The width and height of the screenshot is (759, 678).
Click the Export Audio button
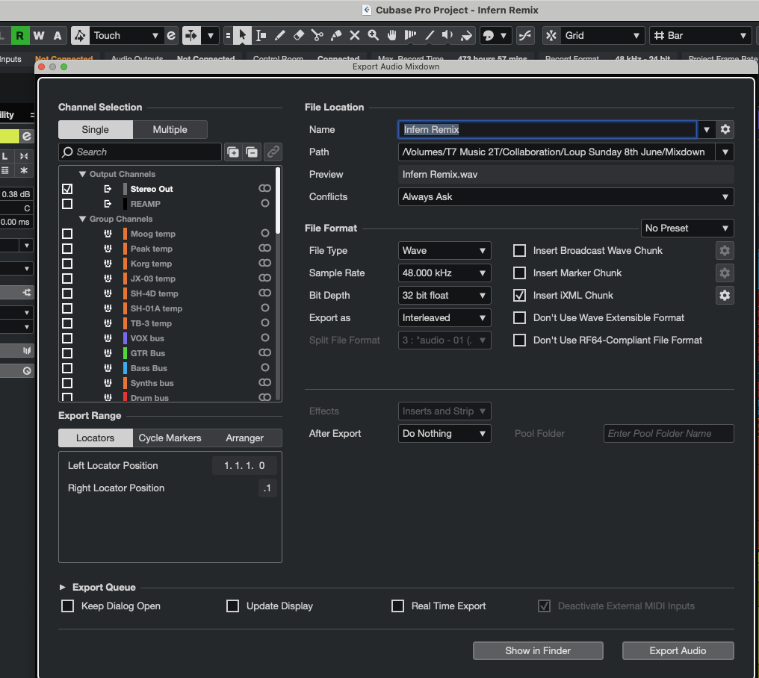(678, 651)
